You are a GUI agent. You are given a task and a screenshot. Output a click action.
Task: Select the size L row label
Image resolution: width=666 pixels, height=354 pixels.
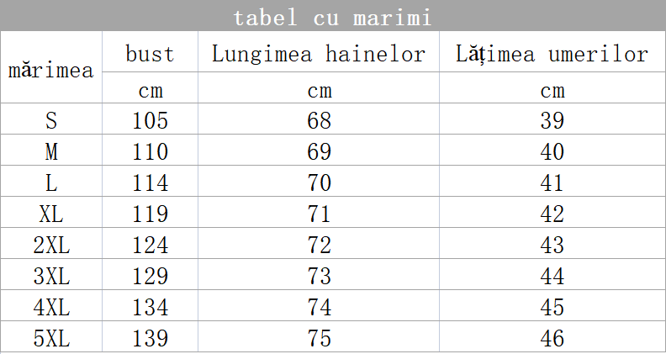coord(51,182)
